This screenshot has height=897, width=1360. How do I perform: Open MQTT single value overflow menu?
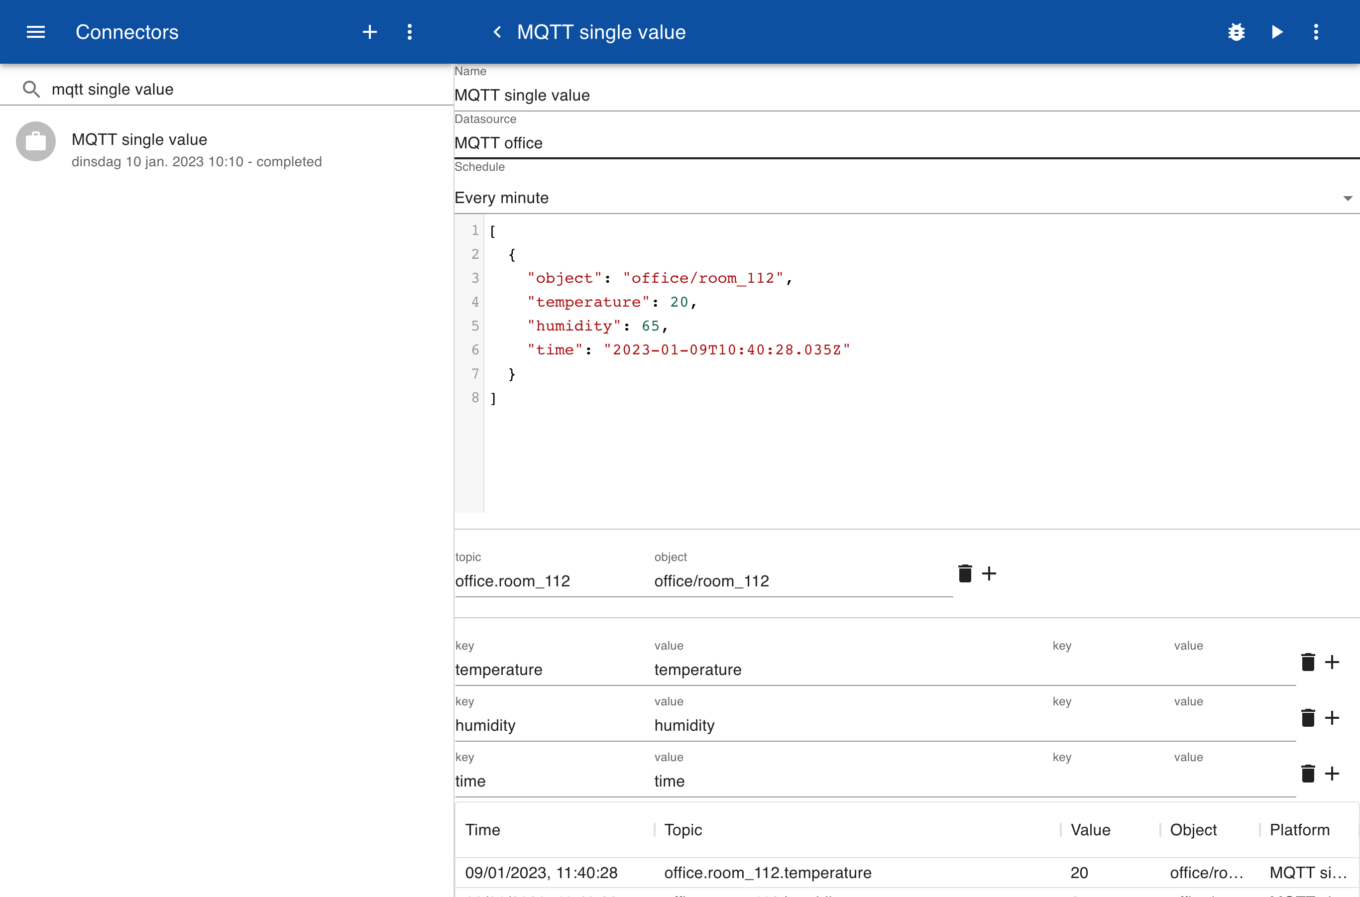click(1316, 32)
